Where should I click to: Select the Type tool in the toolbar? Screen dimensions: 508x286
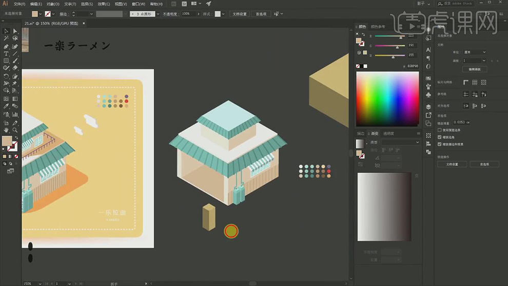pos(6,53)
